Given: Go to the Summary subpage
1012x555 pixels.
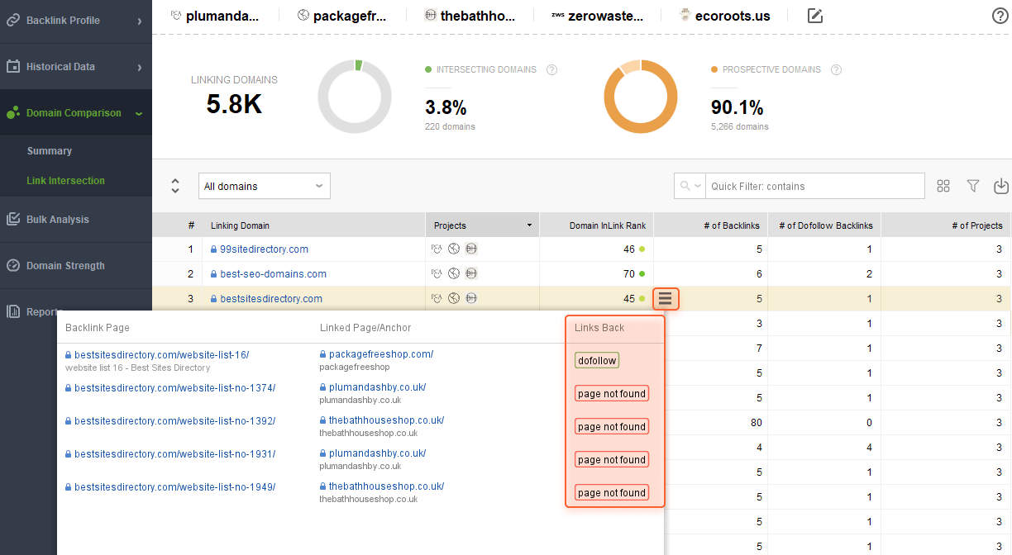Looking at the screenshot, I should pyautogui.click(x=50, y=151).
